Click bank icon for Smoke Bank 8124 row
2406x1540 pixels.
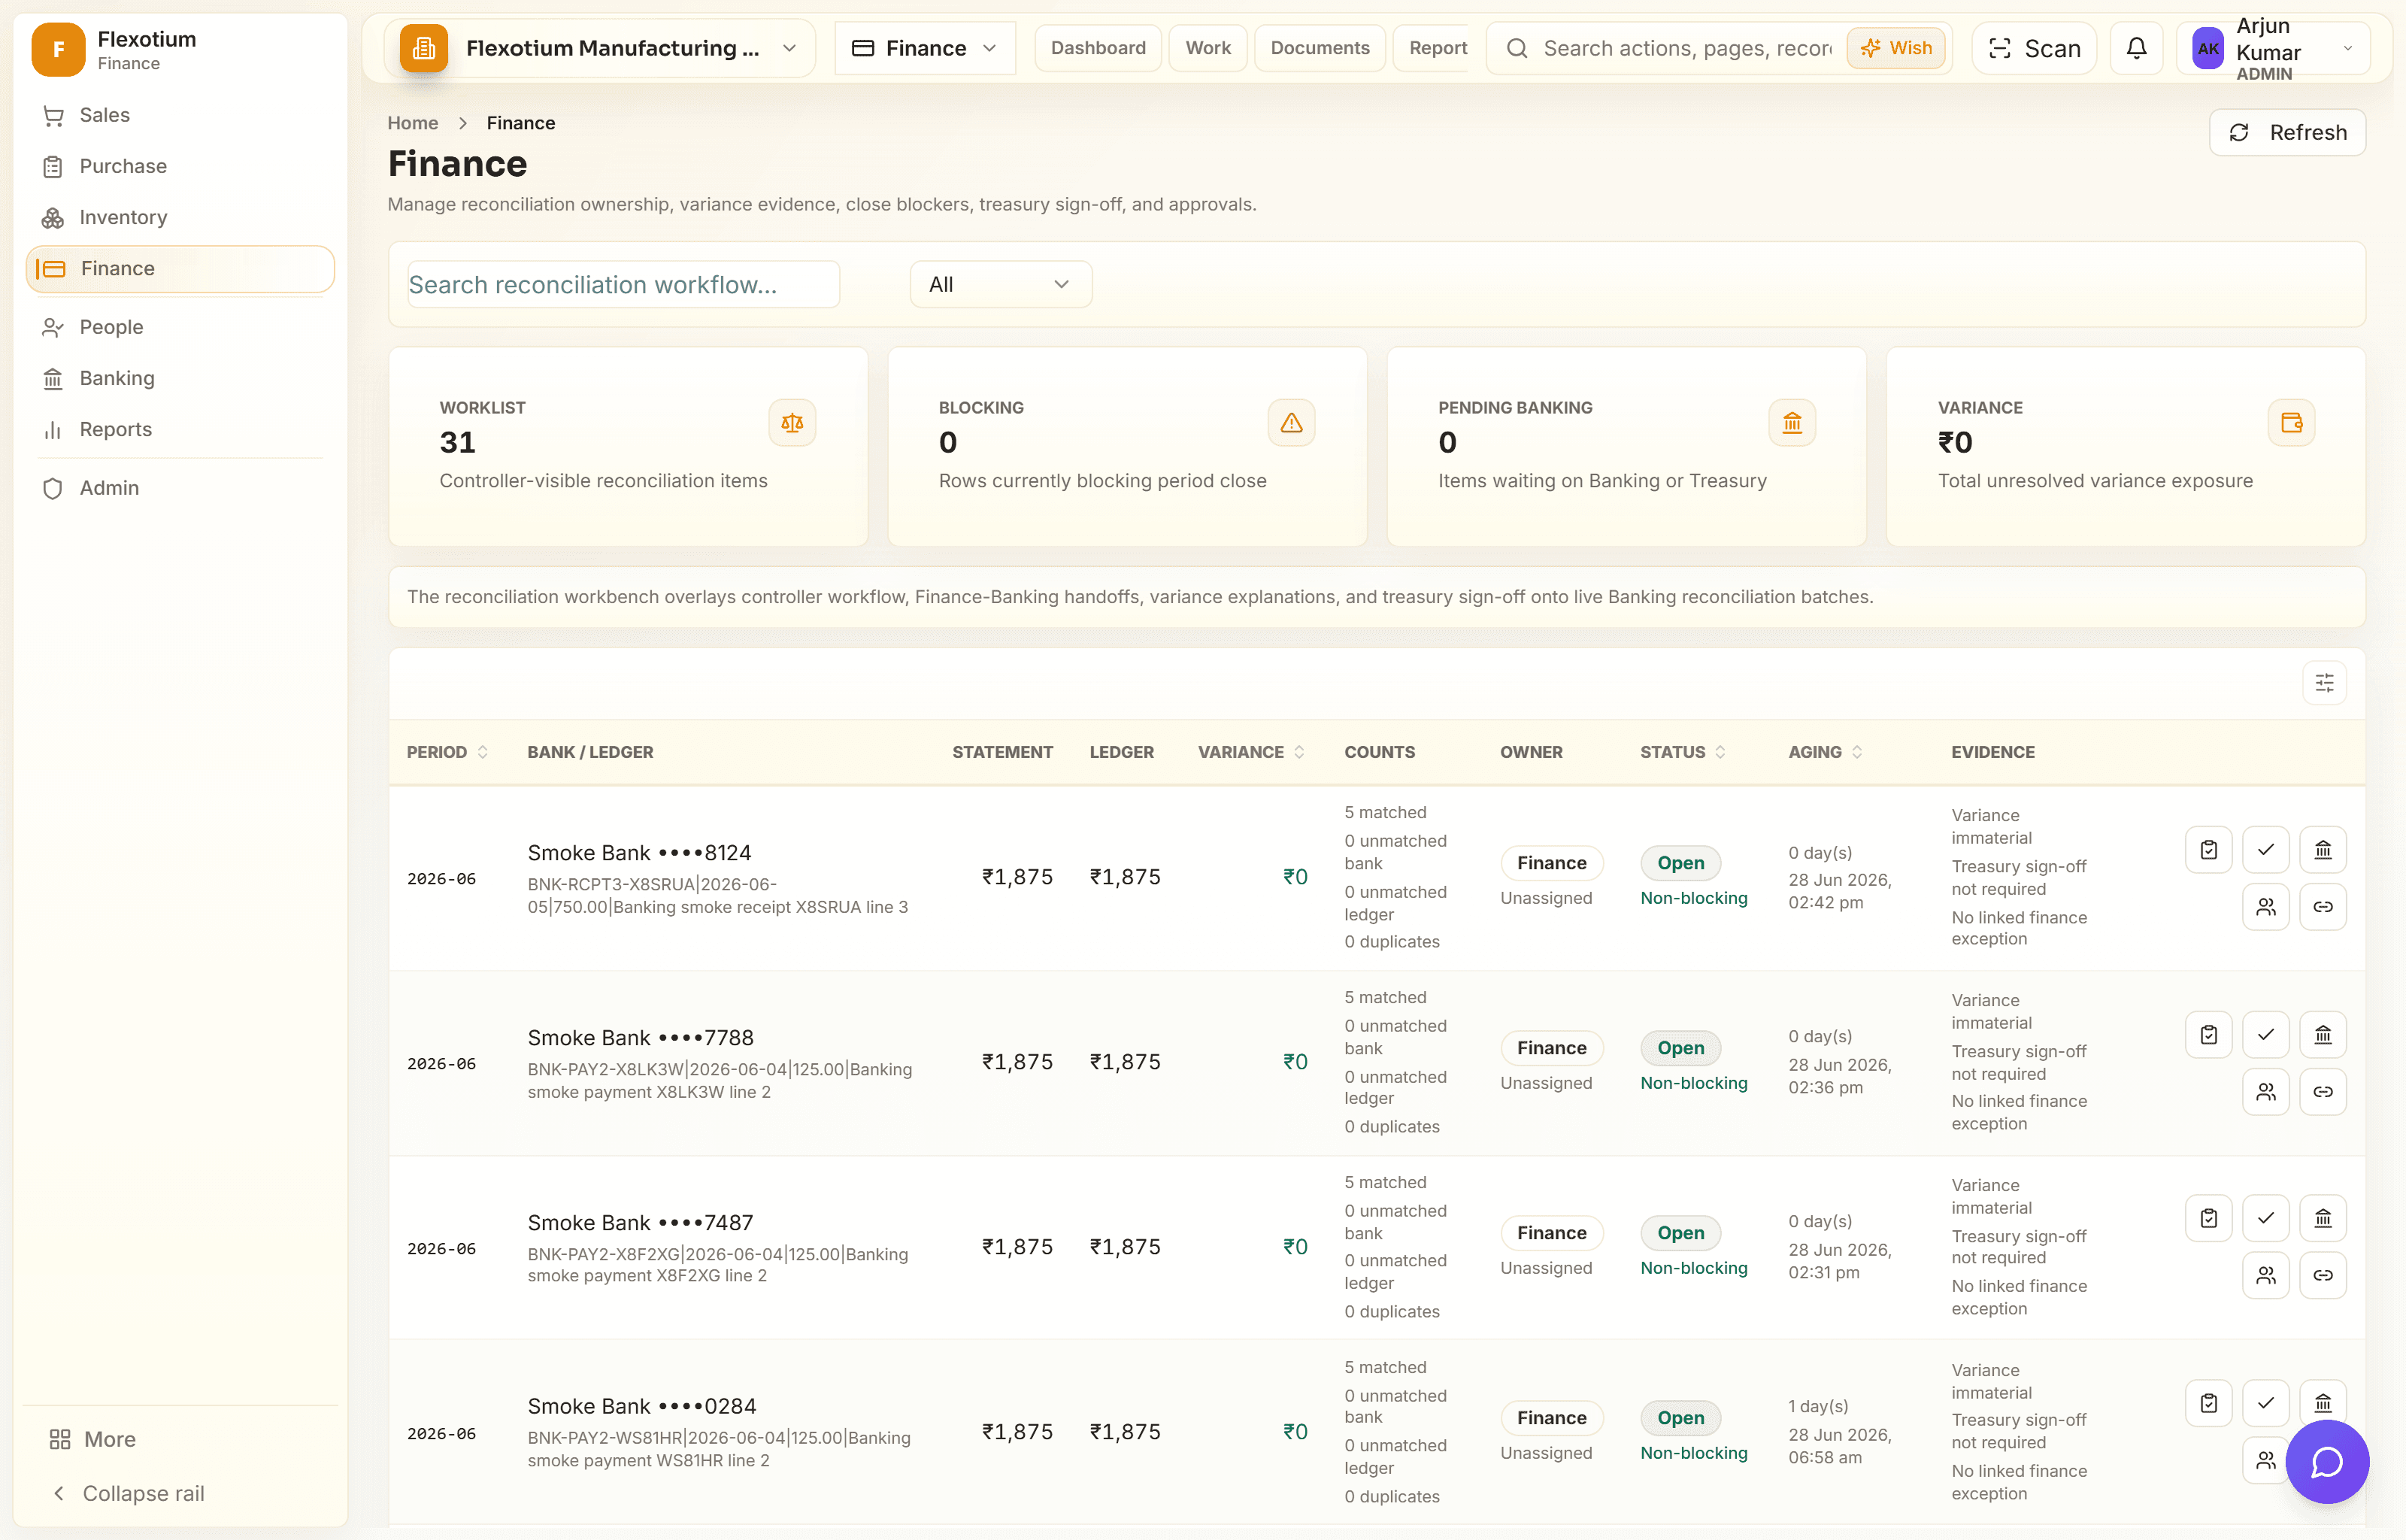click(2323, 850)
